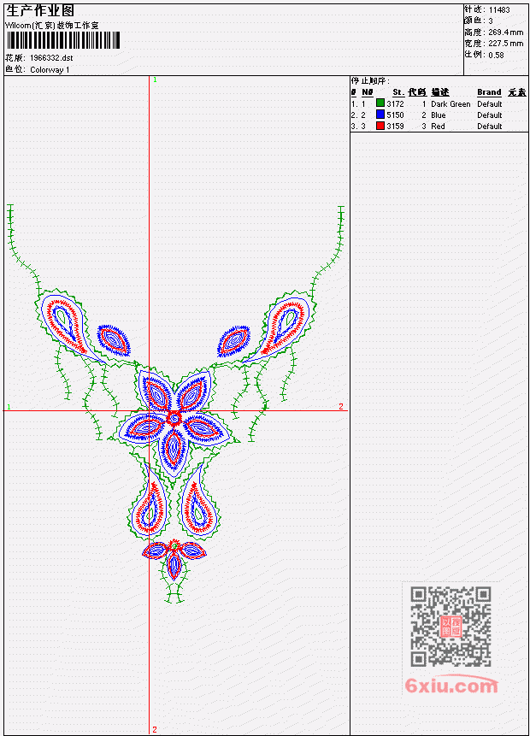Select stitch count 3172 in the stop sequence

click(x=395, y=103)
